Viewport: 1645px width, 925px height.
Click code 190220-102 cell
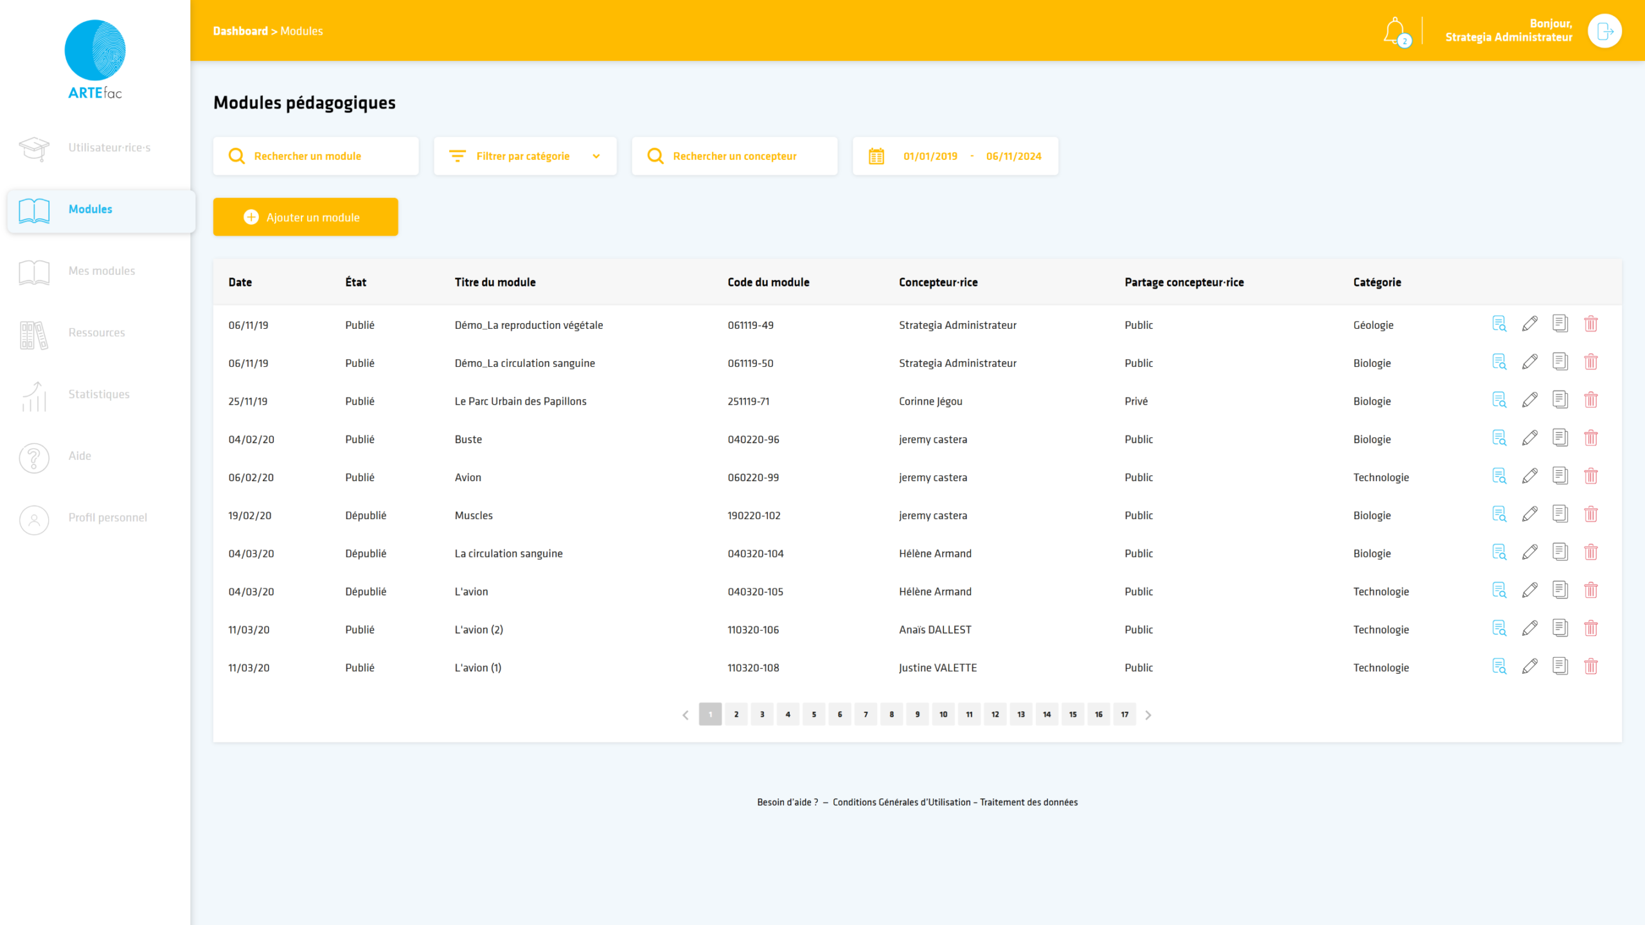click(754, 516)
